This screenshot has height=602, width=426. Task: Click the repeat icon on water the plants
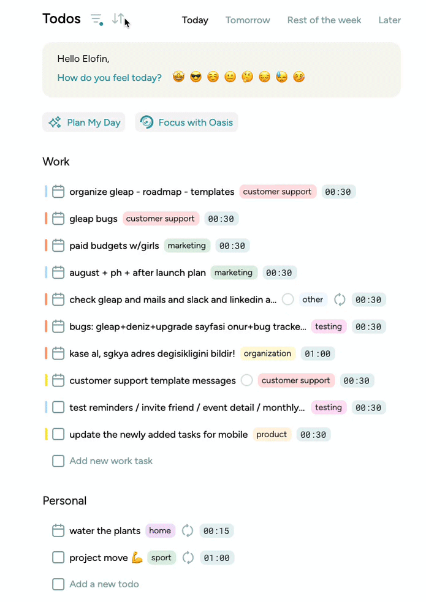[x=187, y=530]
